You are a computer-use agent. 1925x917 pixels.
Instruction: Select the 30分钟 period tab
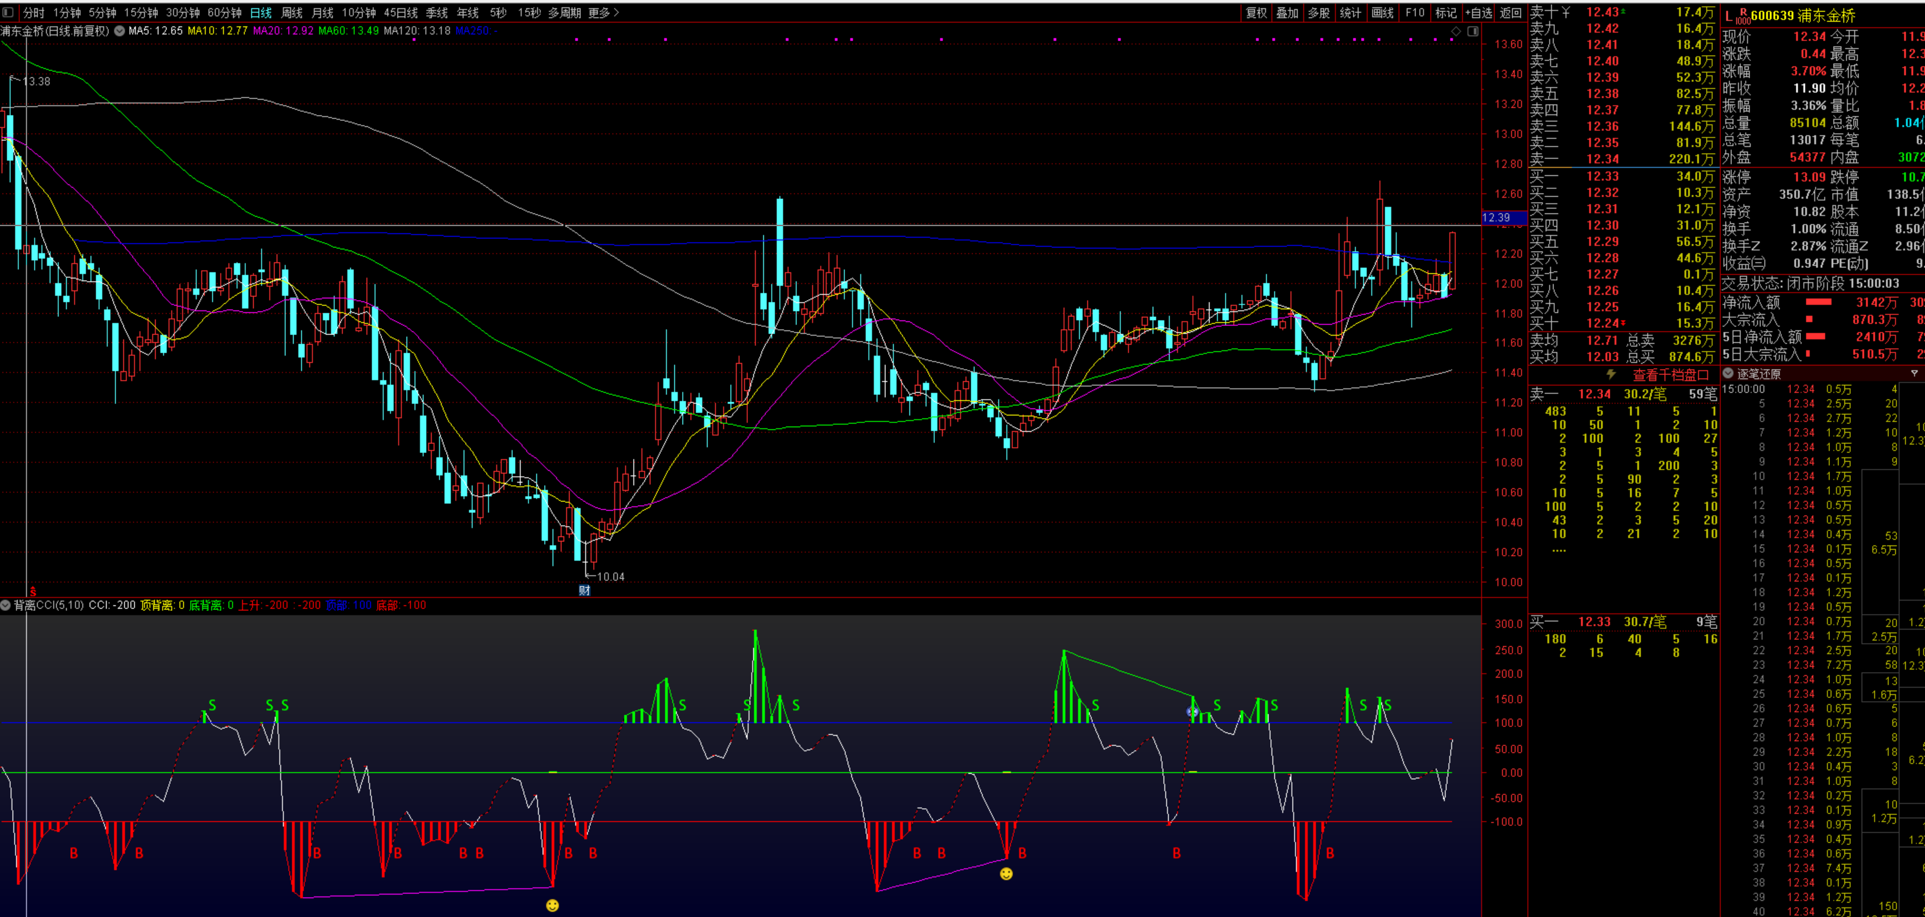tap(183, 13)
